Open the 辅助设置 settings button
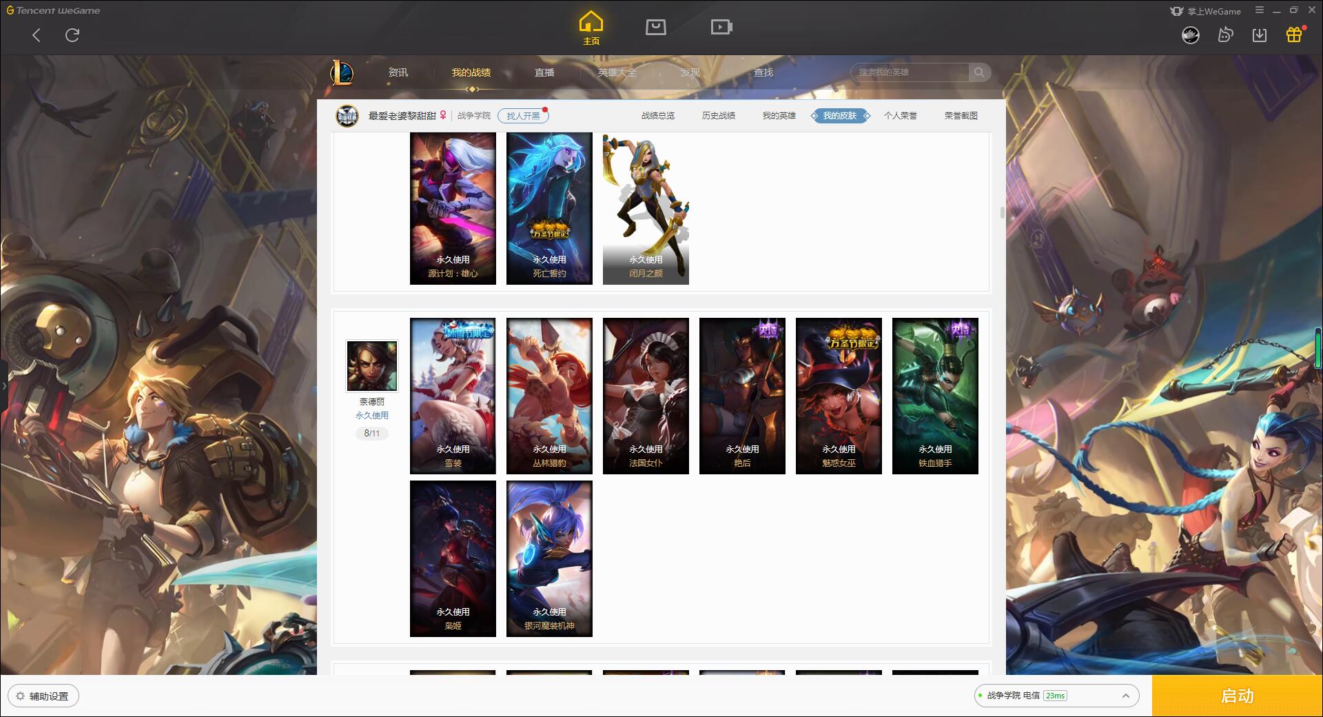The height and width of the screenshot is (717, 1323). point(43,696)
